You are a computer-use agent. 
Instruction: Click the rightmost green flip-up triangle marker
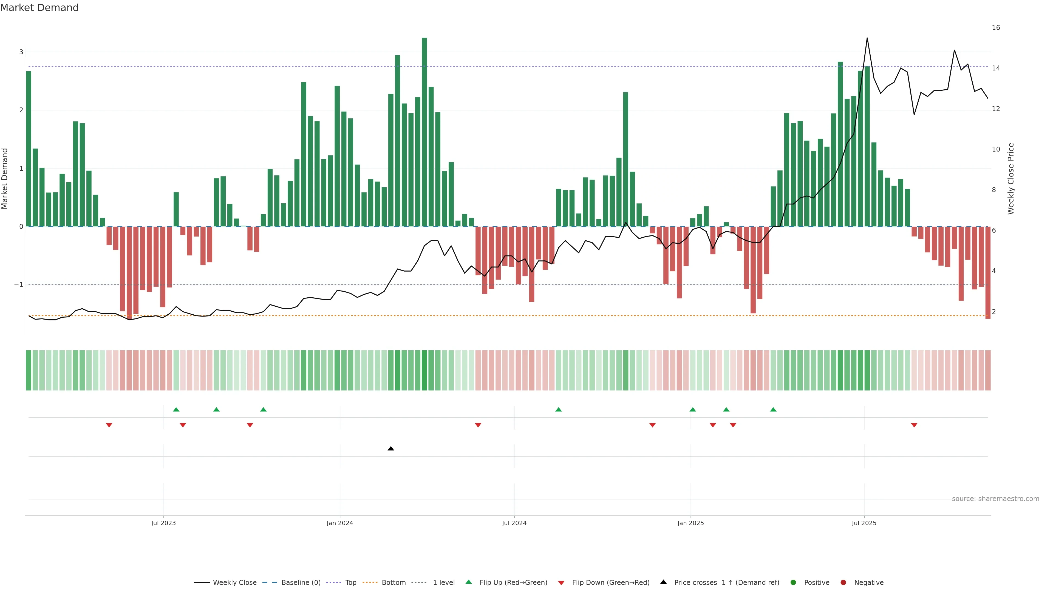pyautogui.click(x=773, y=409)
